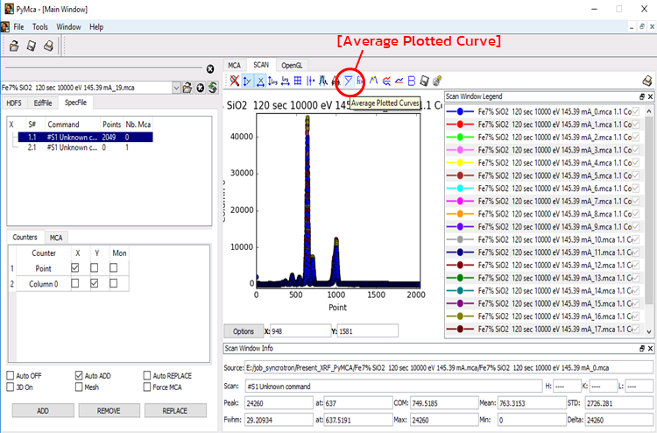657x433 pixels.
Task: Click the Options button below plot
Action: pyautogui.click(x=244, y=331)
